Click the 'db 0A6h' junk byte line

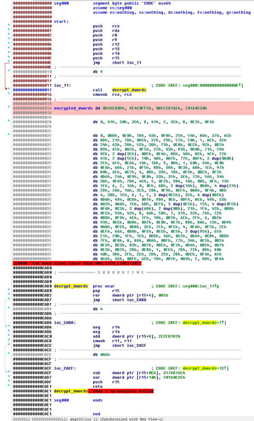(101, 355)
